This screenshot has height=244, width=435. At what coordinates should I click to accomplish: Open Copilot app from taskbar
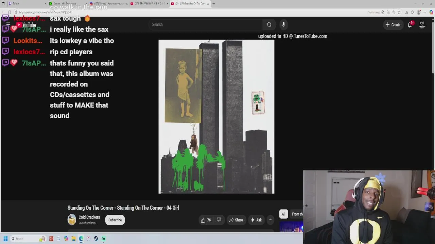point(66,239)
